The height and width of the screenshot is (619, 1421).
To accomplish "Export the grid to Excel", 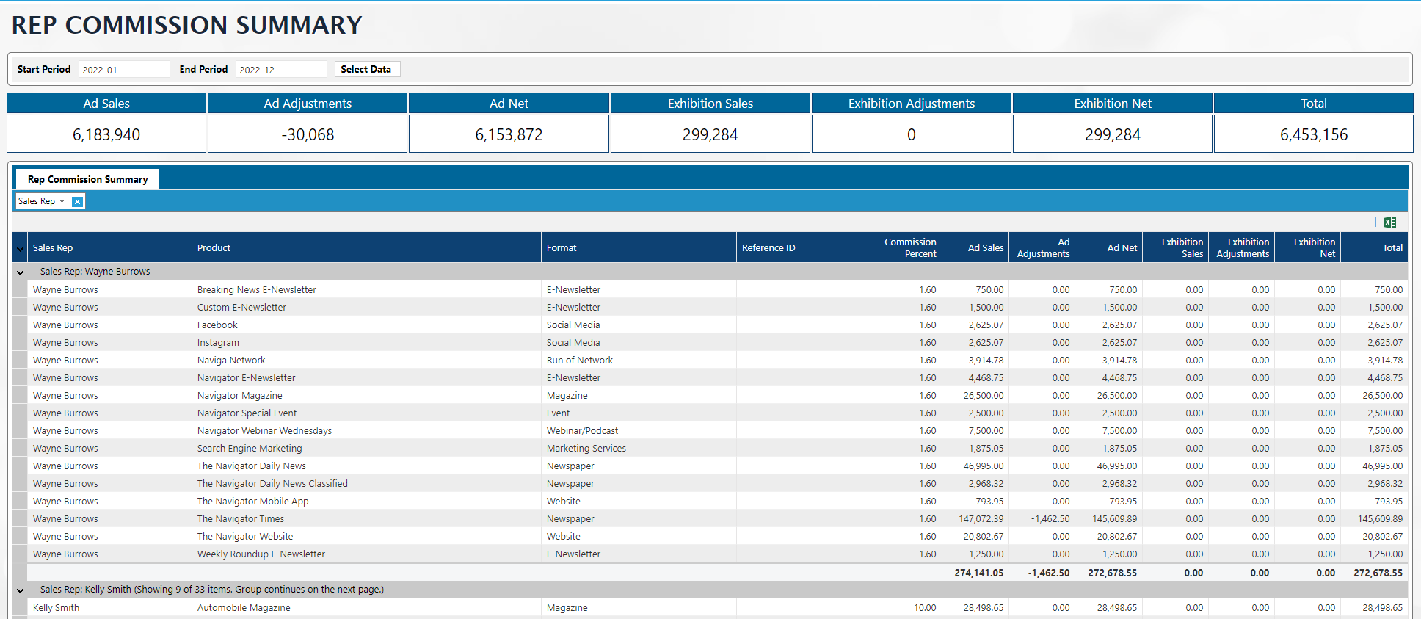I will click(x=1389, y=222).
